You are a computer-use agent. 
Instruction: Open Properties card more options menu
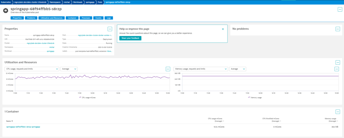click(x=110, y=29)
